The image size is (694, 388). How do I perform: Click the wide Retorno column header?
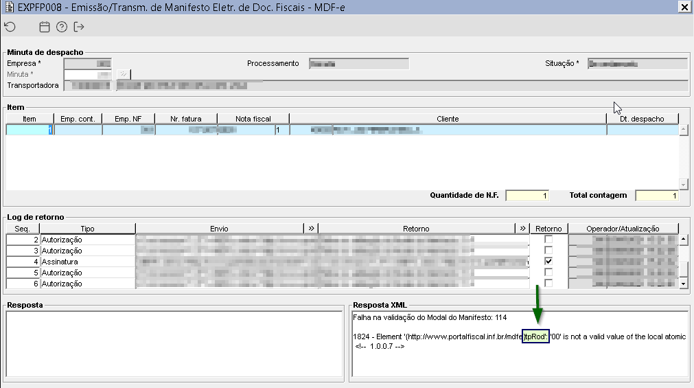(x=416, y=229)
